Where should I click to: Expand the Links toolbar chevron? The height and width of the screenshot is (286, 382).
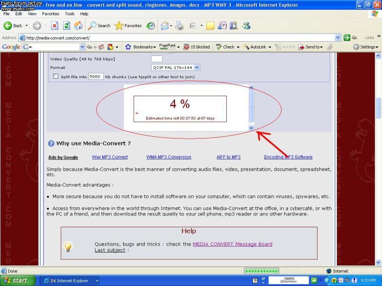point(379,36)
